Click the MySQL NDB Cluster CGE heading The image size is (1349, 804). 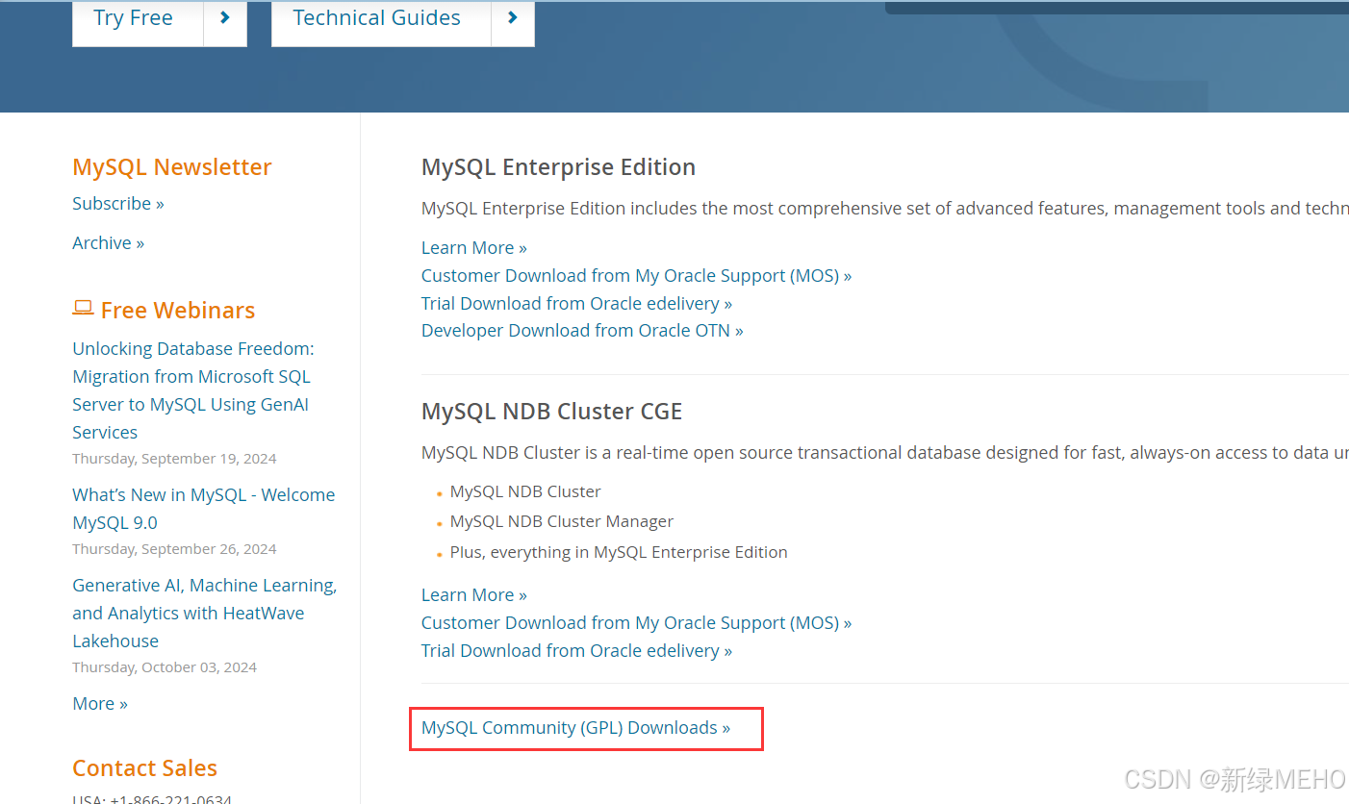coord(551,412)
